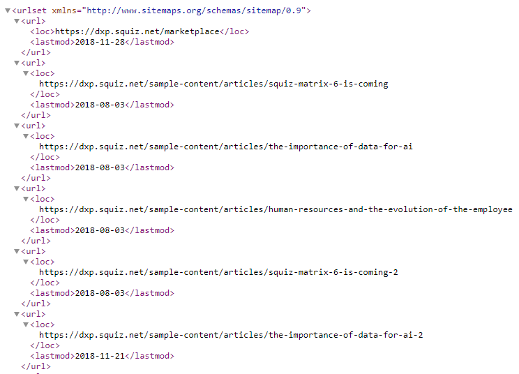
Task: Click the 2018-11-28 lastmod date
Action: [x=100, y=42]
